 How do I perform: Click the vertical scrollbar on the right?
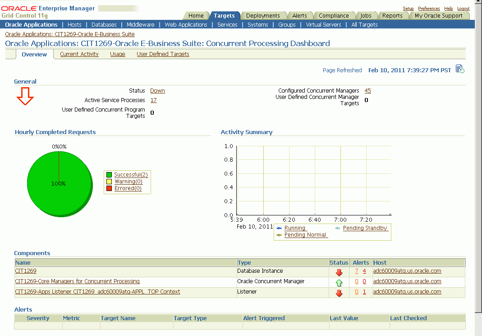coord(478,157)
